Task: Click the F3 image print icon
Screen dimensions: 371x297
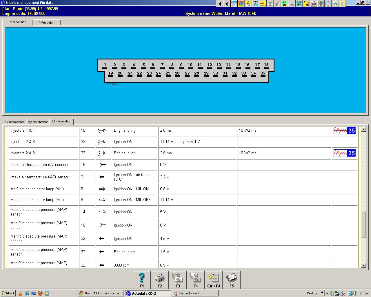Action: (x=178, y=280)
